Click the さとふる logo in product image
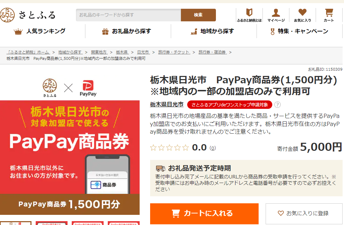 [50, 88]
